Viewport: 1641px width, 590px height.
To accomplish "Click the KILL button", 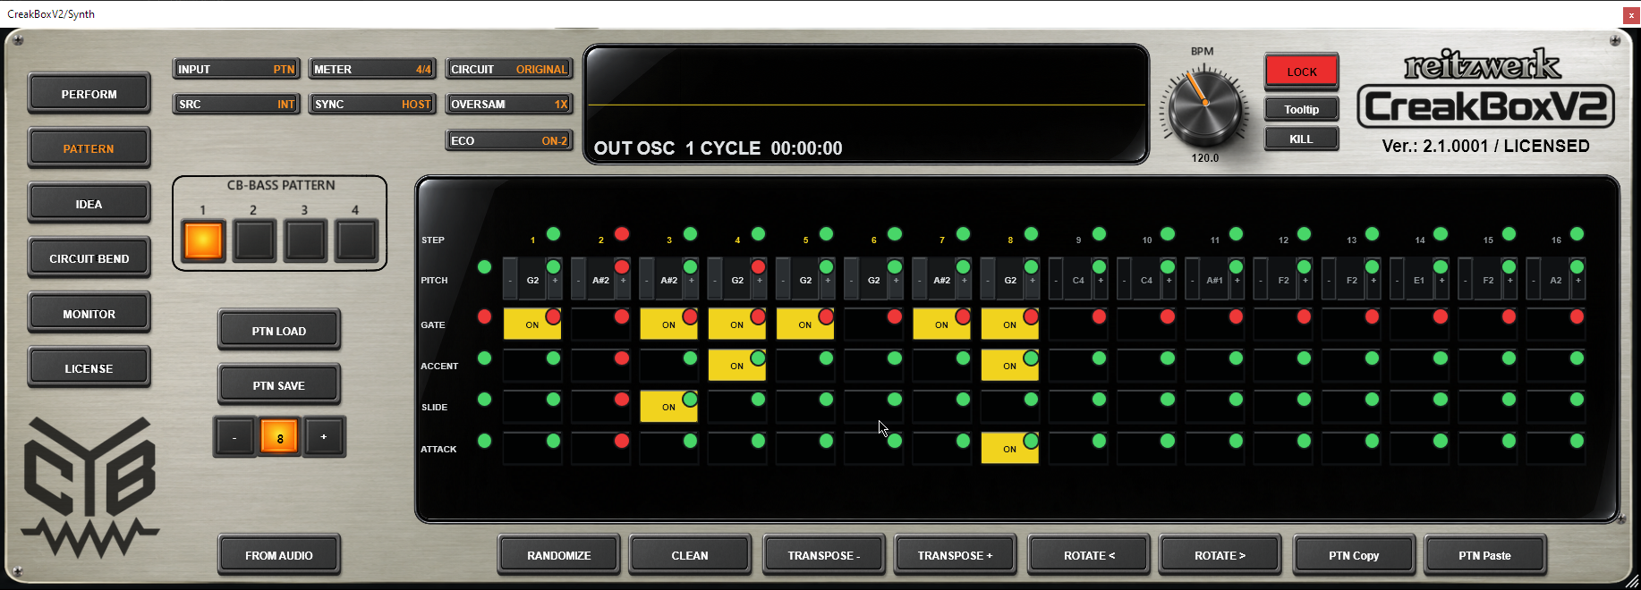I will click(1301, 139).
